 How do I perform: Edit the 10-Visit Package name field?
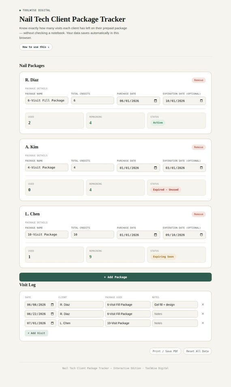47,234
